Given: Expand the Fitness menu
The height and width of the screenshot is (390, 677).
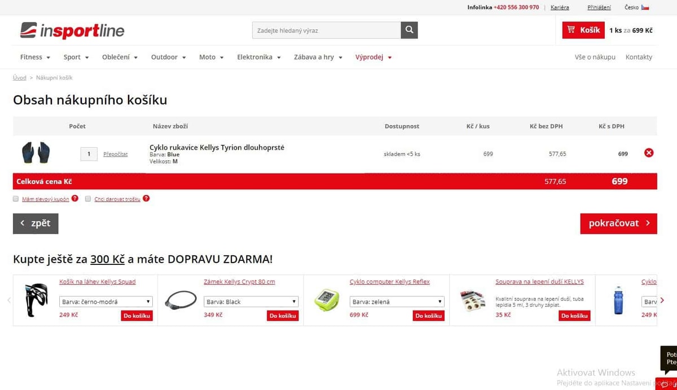Looking at the screenshot, I should (35, 57).
